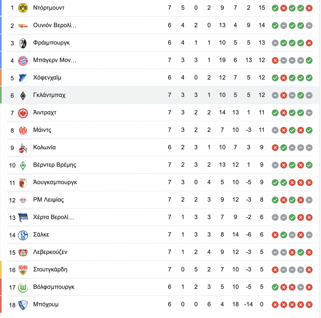Click Χόφενχαϊμ's most recent green win indicator
Screen dimensions: 321x318
[x=309, y=78]
